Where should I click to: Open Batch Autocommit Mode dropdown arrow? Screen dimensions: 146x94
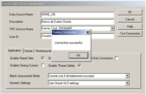(127, 76)
